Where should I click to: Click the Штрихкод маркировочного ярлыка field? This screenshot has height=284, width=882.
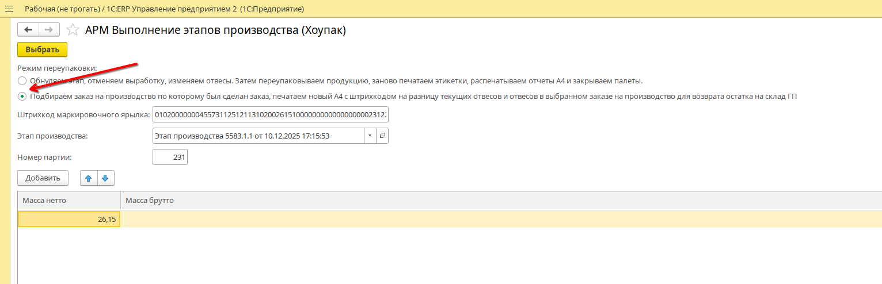point(270,115)
